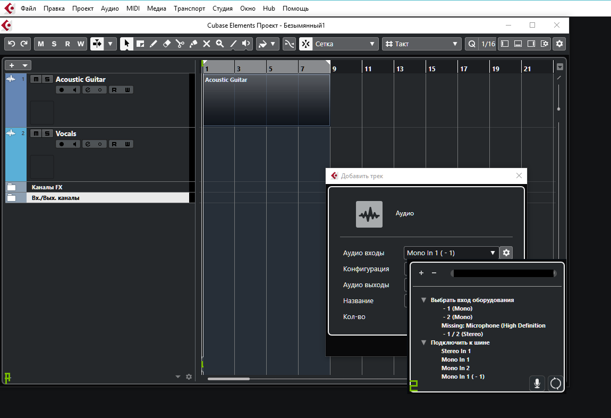Collapse the Выбрать вход оборудования section
Image resolution: width=611 pixels, height=418 pixels.
(423, 300)
